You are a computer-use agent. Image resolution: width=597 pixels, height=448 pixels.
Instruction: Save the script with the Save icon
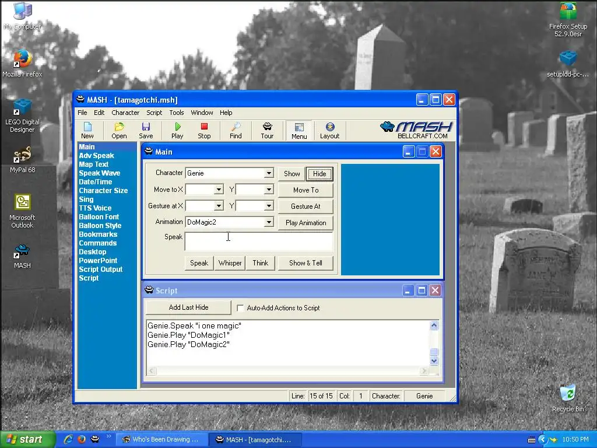point(146,130)
